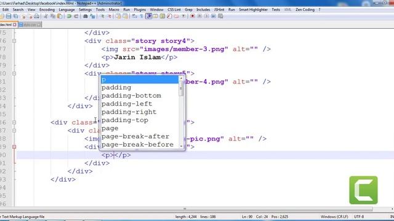The height and width of the screenshot is (221, 394).
Task: Collapse fold marker on line 86
Action: coord(14,123)
